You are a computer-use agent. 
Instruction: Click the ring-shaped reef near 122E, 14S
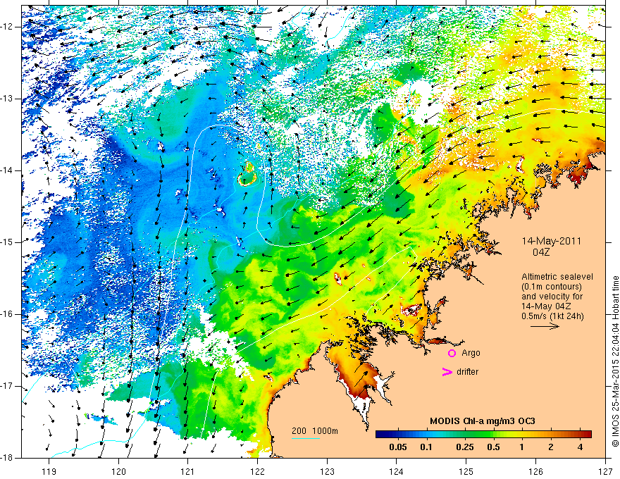[247, 174]
